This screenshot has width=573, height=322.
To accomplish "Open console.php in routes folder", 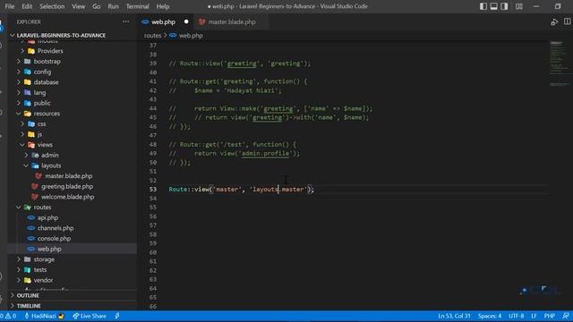I will click(54, 239).
